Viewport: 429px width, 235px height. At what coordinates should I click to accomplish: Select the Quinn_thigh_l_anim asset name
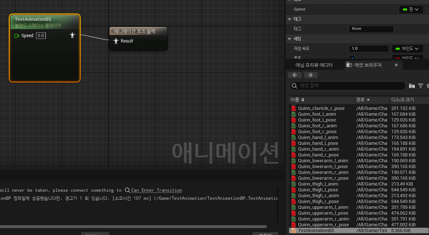(318, 184)
